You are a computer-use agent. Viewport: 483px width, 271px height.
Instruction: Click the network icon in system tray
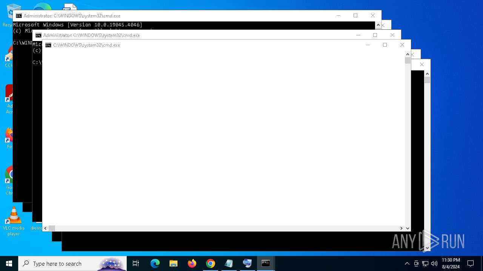coord(425,263)
